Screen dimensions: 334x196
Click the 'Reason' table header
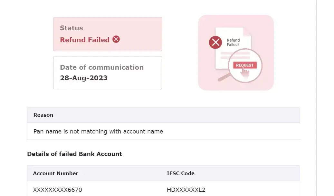(x=43, y=115)
